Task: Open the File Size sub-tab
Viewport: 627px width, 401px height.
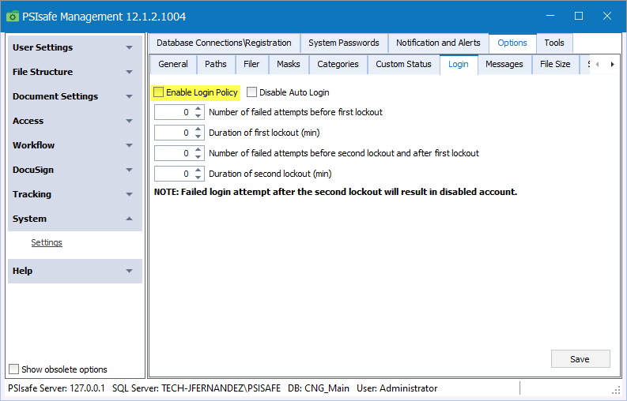Action: tap(555, 64)
